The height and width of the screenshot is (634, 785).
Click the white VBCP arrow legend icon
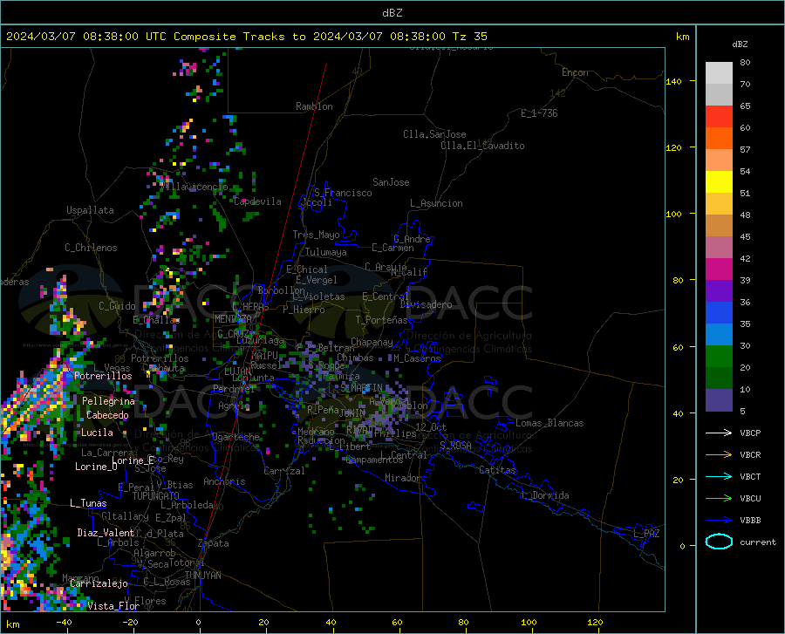[719, 433]
